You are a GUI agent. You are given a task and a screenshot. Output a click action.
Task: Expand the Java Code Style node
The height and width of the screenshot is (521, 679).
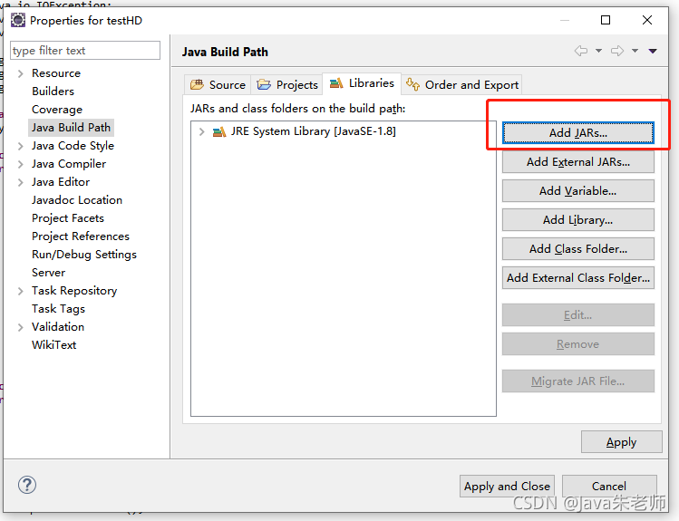click(x=20, y=146)
